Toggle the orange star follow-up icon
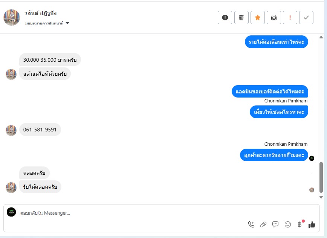The height and width of the screenshot is (238, 327). (258, 17)
